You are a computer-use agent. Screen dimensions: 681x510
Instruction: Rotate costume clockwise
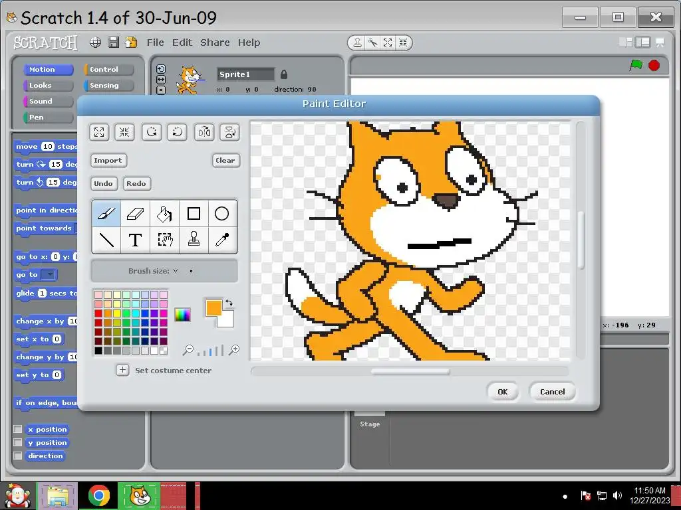[x=177, y=132]
